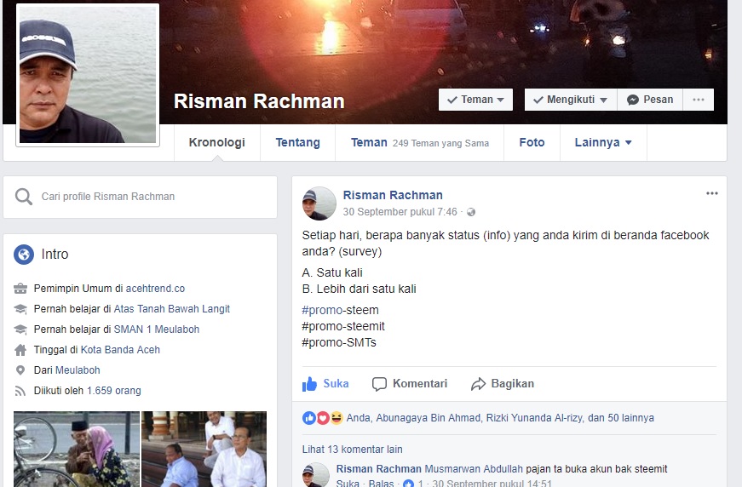This screenshot has width=742, height=487.
Task: Click the like count icon on the comment
Action: point(408,484)
